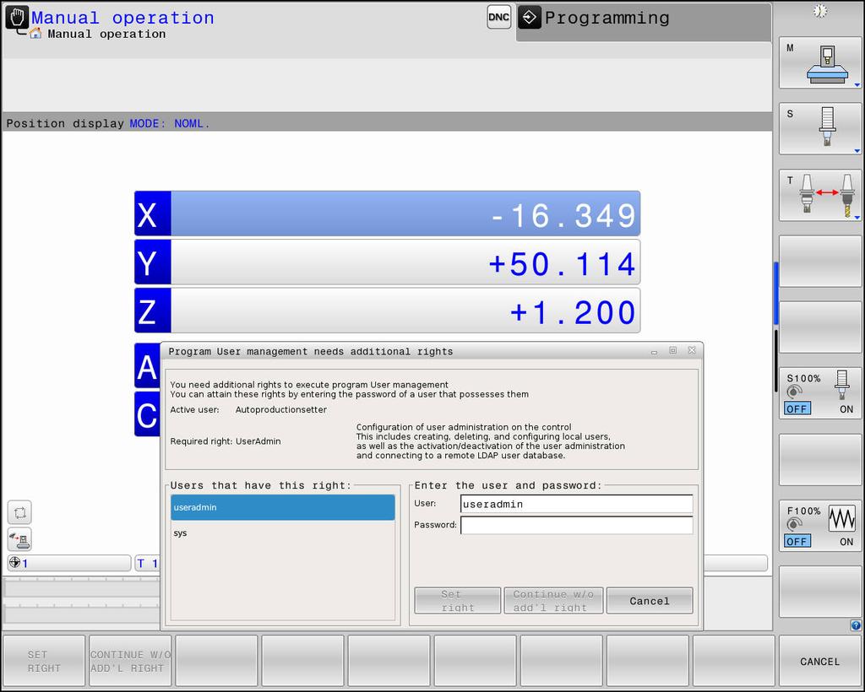Viewport: 865px width, 692px height.
Task: Switch spindle override S100% to OFF
Action: [797, 408]
